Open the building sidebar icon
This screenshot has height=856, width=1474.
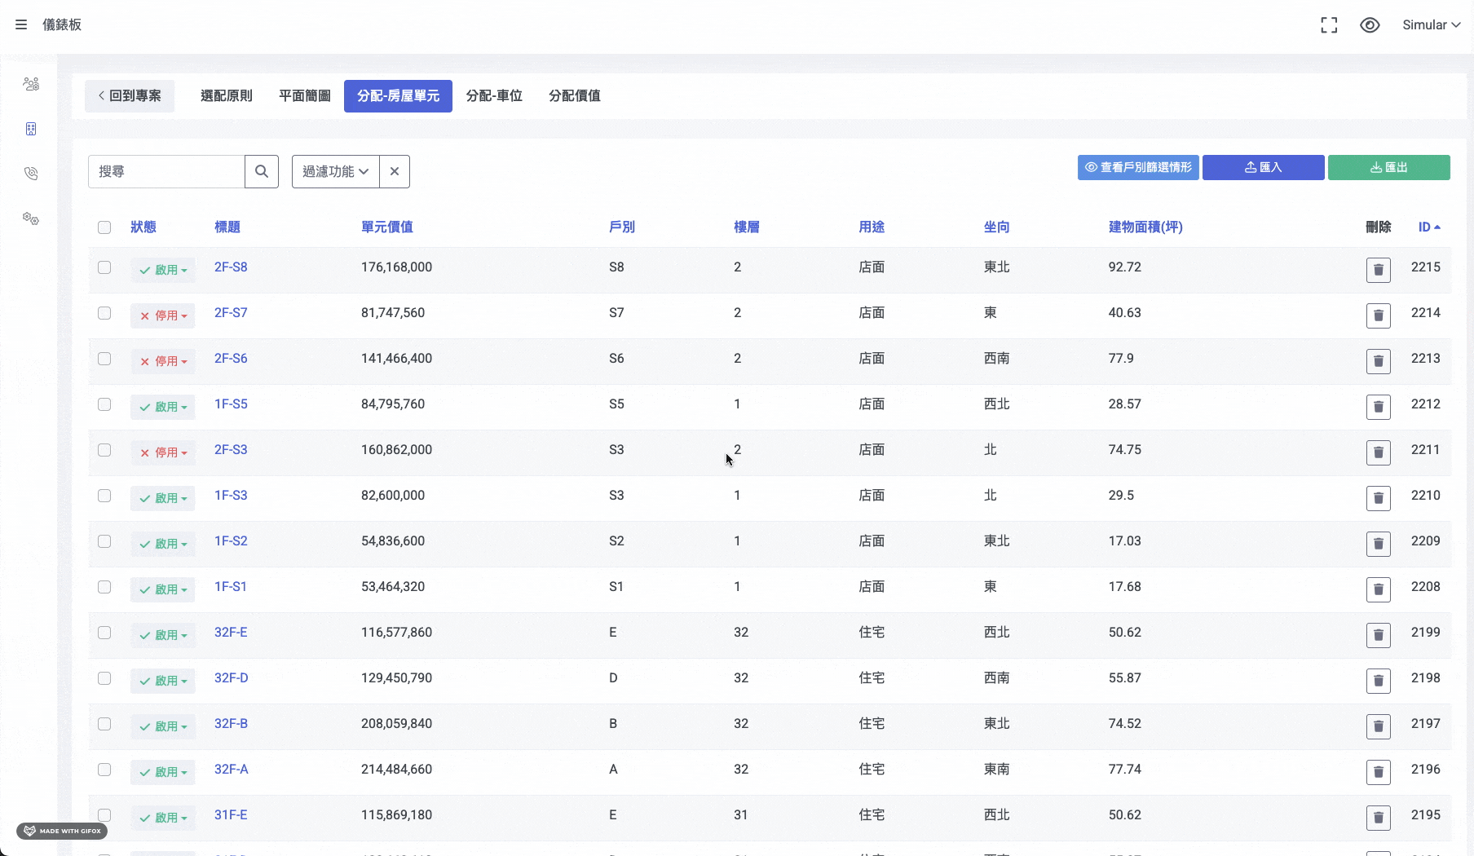tap(31, 129)
